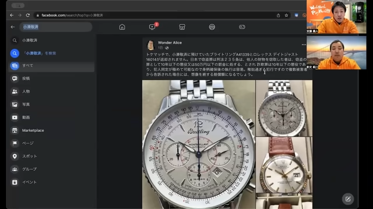The height and width of the screenshot is (209, 373).
Task: Reload the Facebook page
Action: pyautogui.click(x=28, y=15)
